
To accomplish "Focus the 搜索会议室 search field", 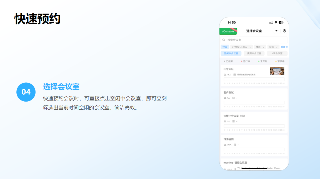I will [254, 40].
